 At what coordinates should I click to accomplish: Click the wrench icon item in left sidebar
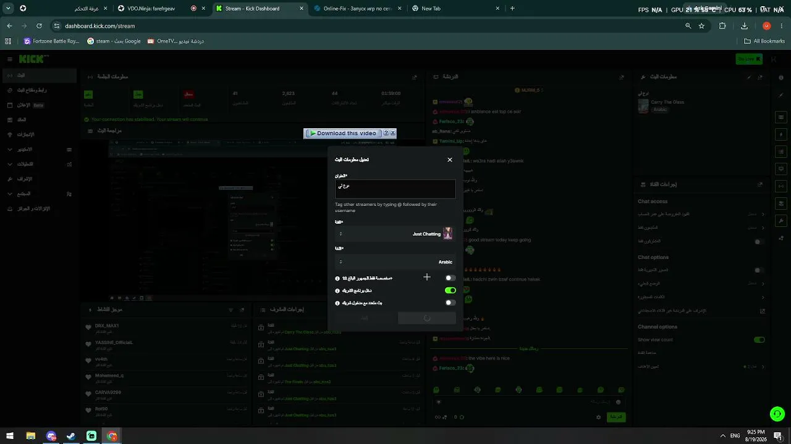[x=38, y=179]
